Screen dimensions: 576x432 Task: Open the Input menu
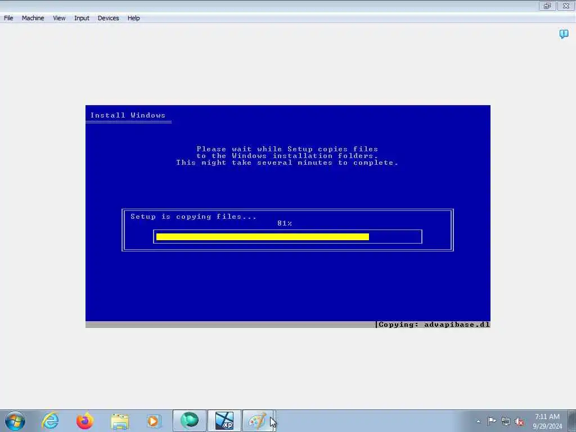pyautogui.click(x=82, y=18)
